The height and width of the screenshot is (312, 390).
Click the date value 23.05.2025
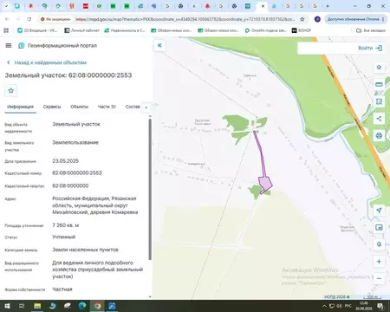pyautogui.click(x=65, y=161)
